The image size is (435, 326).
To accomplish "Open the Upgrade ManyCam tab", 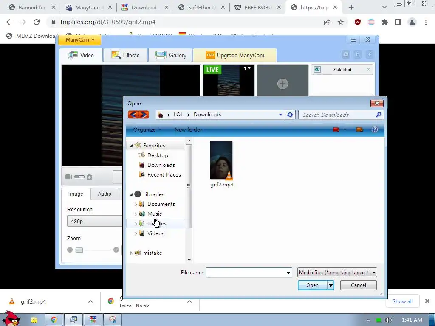I will pos(234,55).
